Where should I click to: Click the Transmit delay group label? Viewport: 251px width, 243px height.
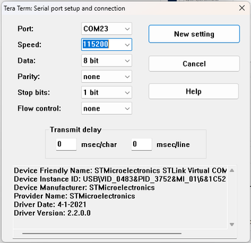pyautogui.click(x=75, y=130)
